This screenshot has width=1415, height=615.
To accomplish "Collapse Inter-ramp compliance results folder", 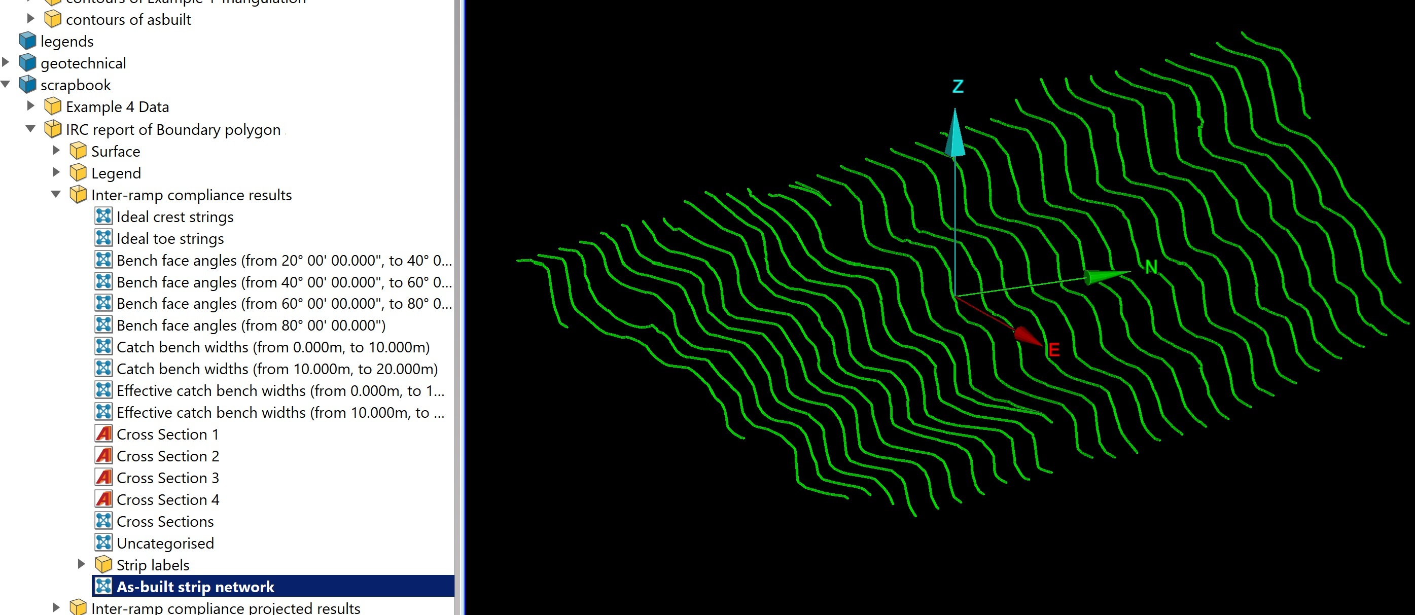I will coord(56,194).
